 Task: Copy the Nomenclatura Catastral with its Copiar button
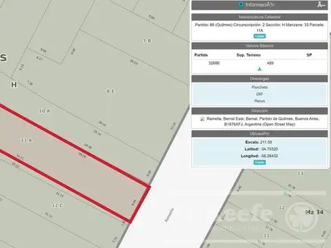pyautogui.click(x=259, y=36)
